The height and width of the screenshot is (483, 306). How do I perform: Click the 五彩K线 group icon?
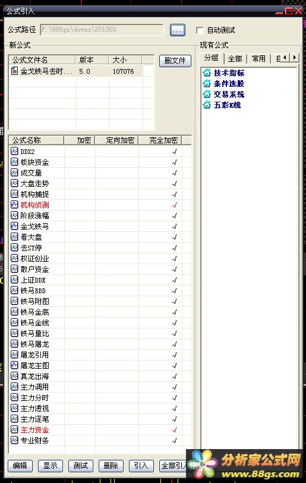tap(207, 105)
